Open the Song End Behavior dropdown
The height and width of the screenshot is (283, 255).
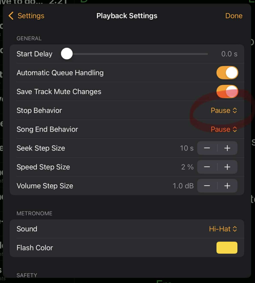click(x=224, y=129)
